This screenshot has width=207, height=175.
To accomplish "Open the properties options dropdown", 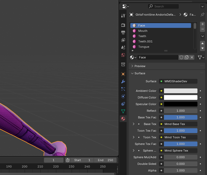I will [x=202, y=6].
